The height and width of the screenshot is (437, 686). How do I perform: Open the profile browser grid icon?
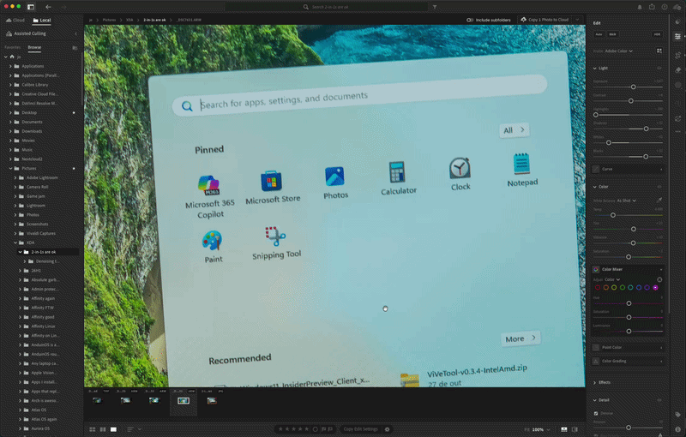659,51
